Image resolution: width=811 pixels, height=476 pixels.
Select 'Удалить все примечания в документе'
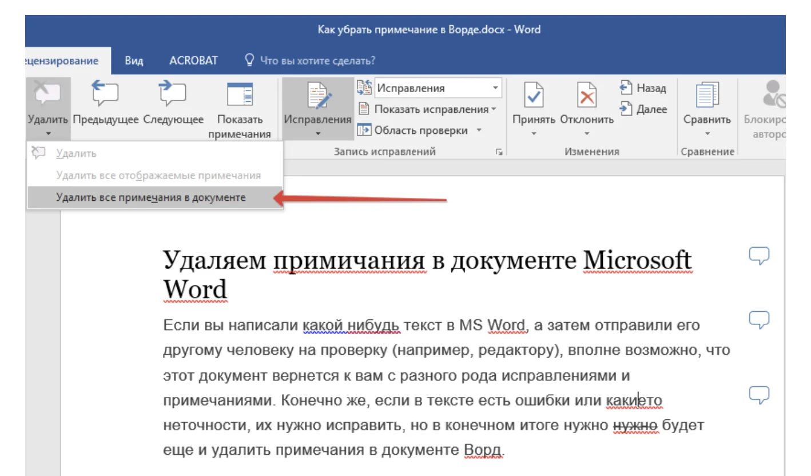tap(154, 197)
